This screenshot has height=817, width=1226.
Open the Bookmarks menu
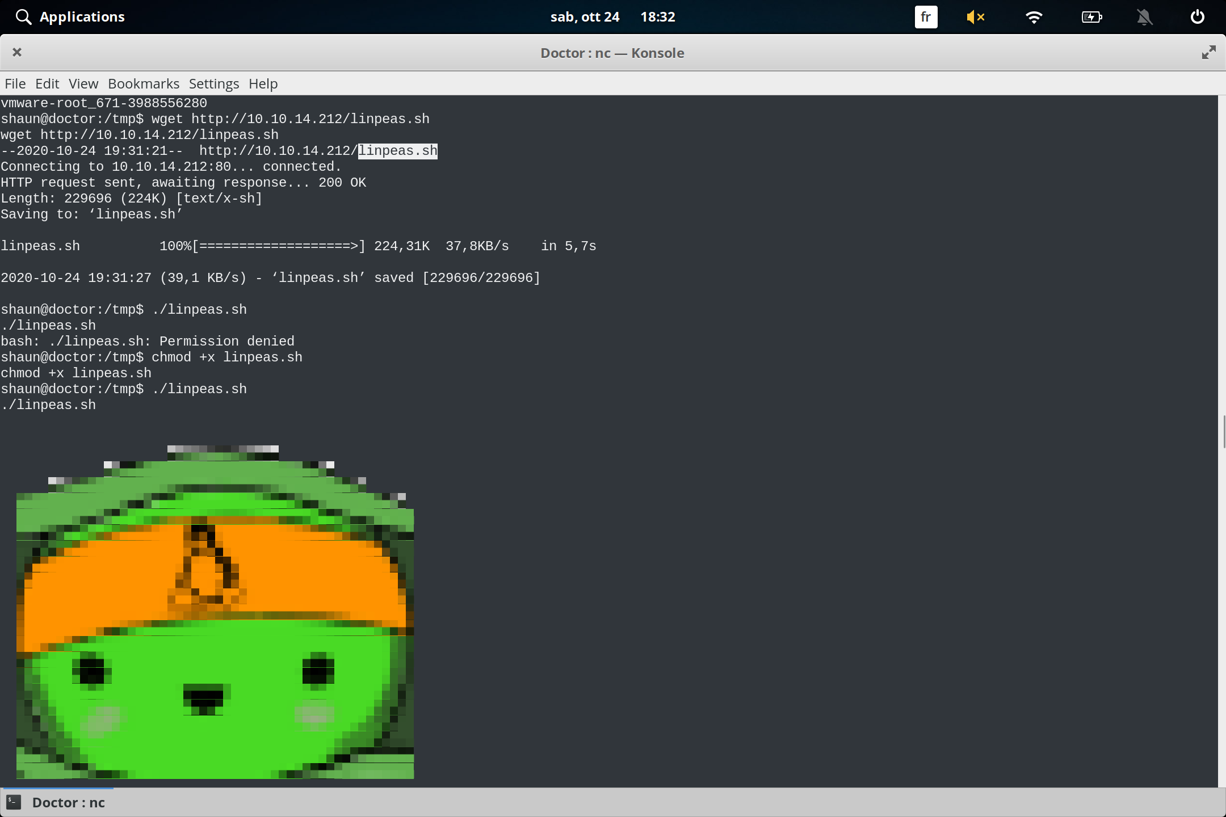point(143,83)
